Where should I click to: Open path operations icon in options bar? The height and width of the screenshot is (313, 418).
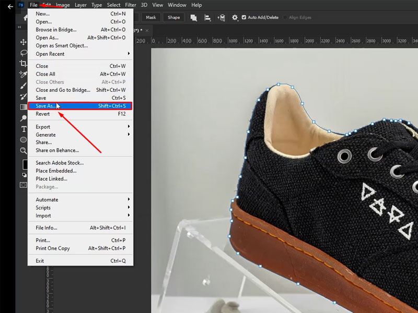(194, 17)
